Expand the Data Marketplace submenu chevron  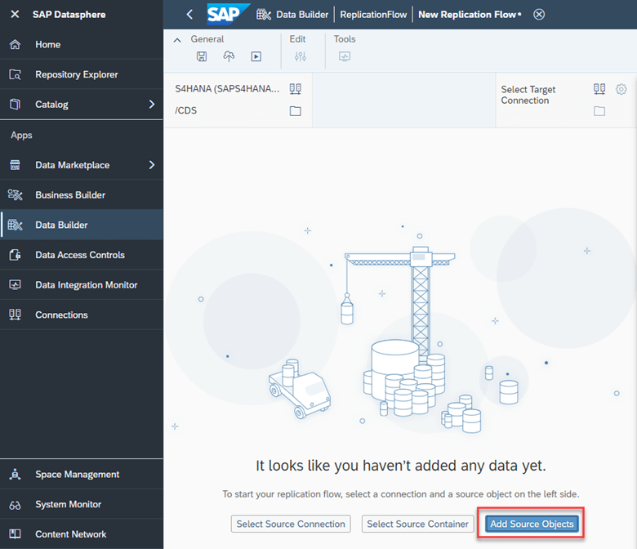152,165
